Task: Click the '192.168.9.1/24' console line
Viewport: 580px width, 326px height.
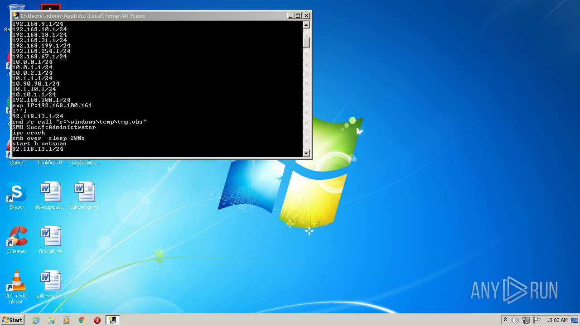Action: (38, 24)
